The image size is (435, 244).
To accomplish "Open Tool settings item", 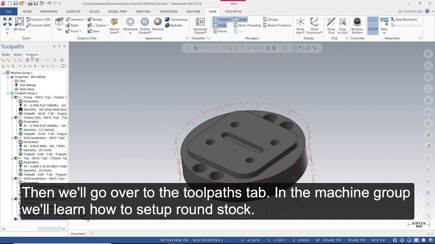I will point(27,85).
